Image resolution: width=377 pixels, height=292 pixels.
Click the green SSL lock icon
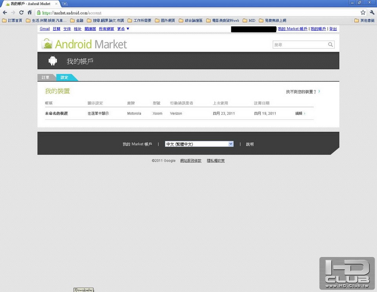click(x=39, y=13)
